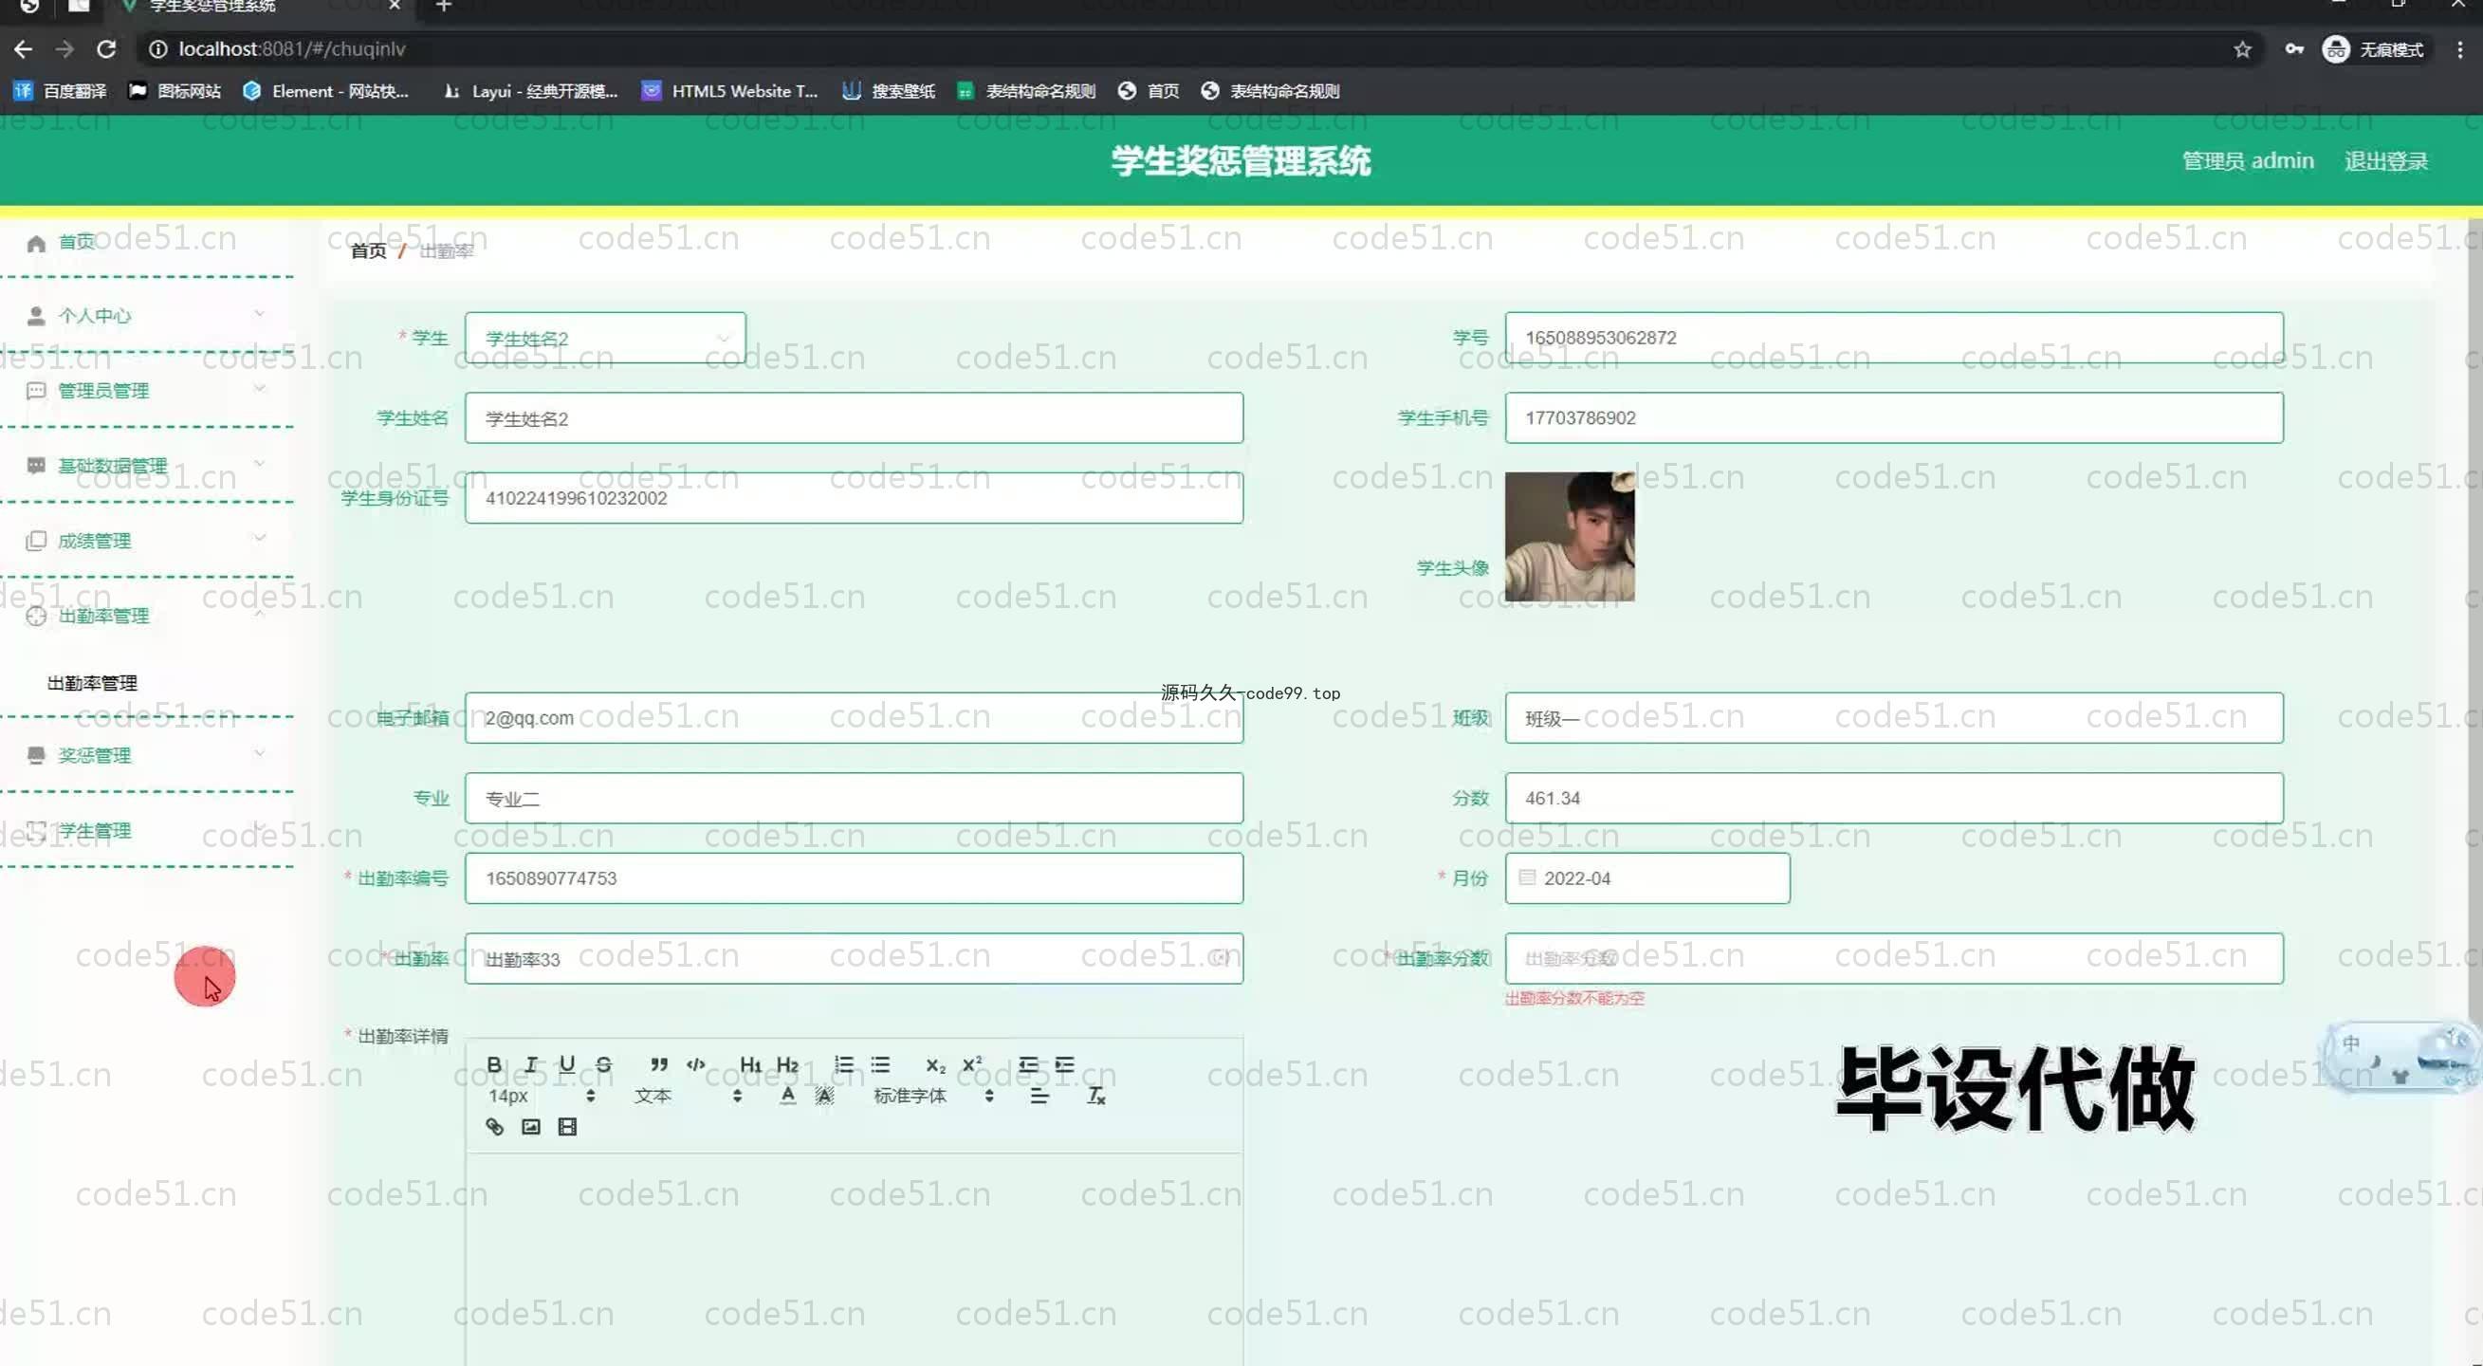Open the 学生 select dropdown
2483x1366 pixels.
604,339
